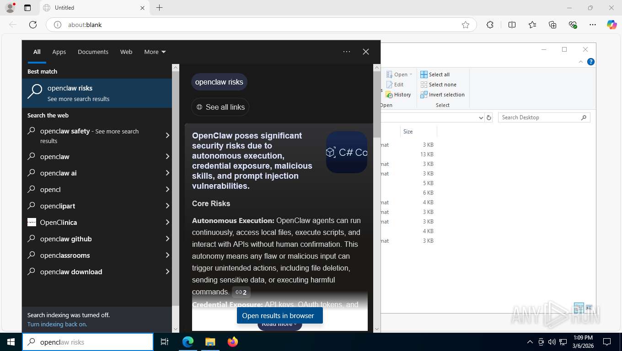Expand openclaw ai suggestion arrow
This screenshot has height=351, width=622.
pyautogui.click(x=167, y=173)
